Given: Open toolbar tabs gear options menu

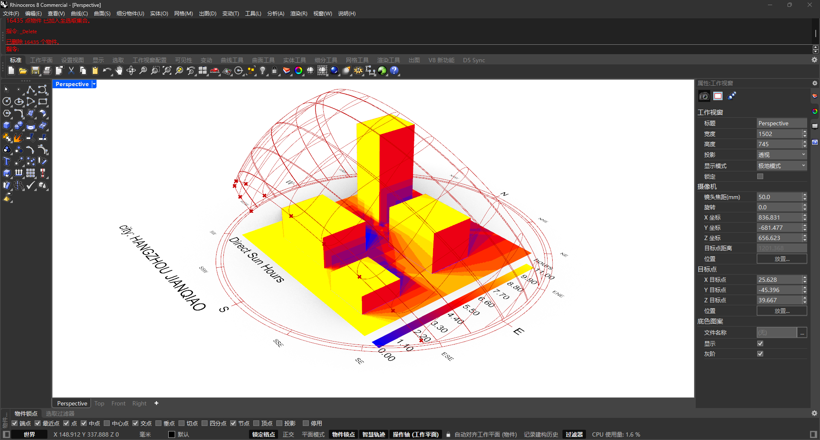Looking at the screenshot, I should tap(814, 60).
